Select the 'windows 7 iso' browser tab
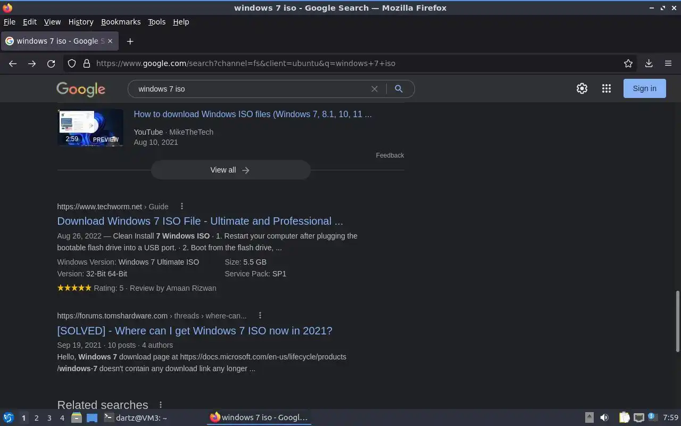681x426 pixels. pyautogui.click(x=60, y=41)
